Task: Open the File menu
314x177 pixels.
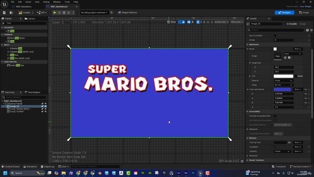Action: (x=12, y=2)
